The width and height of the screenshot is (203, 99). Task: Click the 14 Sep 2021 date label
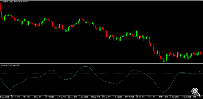95,97
